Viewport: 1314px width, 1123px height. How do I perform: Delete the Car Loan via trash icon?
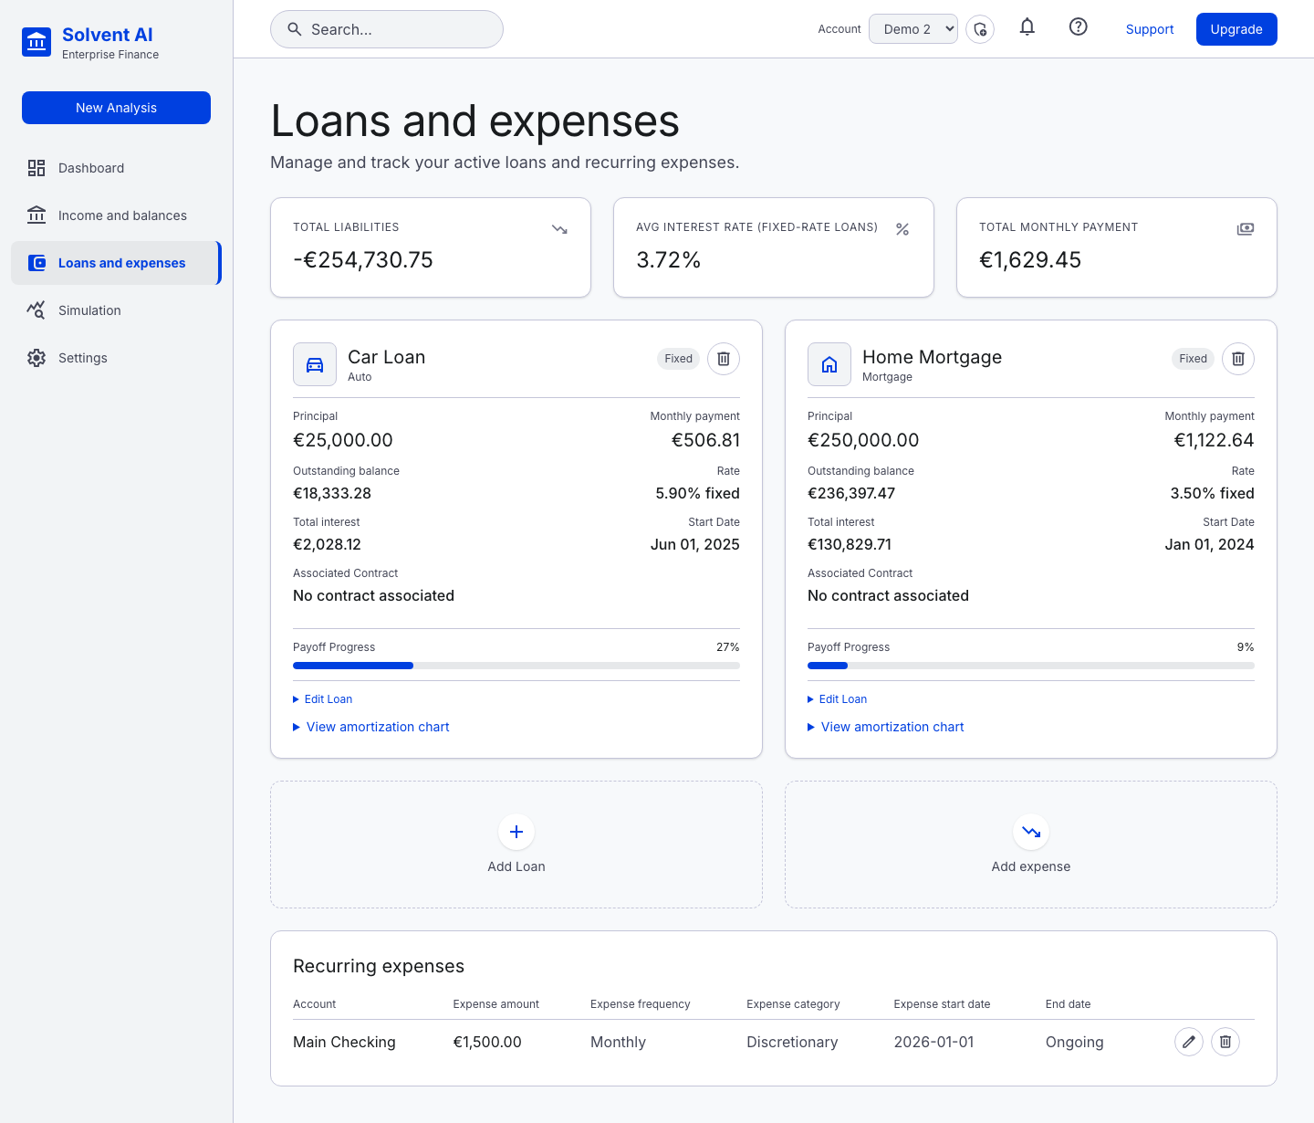pos(724,359)
